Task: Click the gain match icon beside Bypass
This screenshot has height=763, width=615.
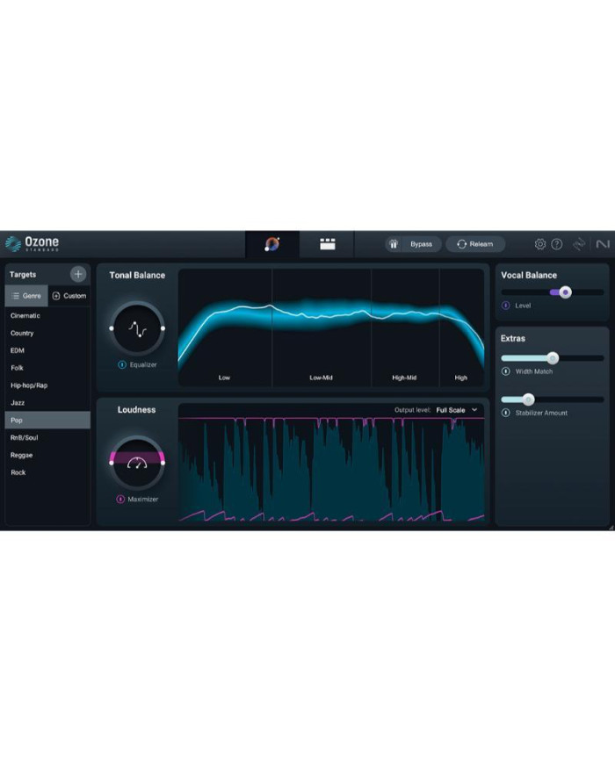Action: point(394,244)
